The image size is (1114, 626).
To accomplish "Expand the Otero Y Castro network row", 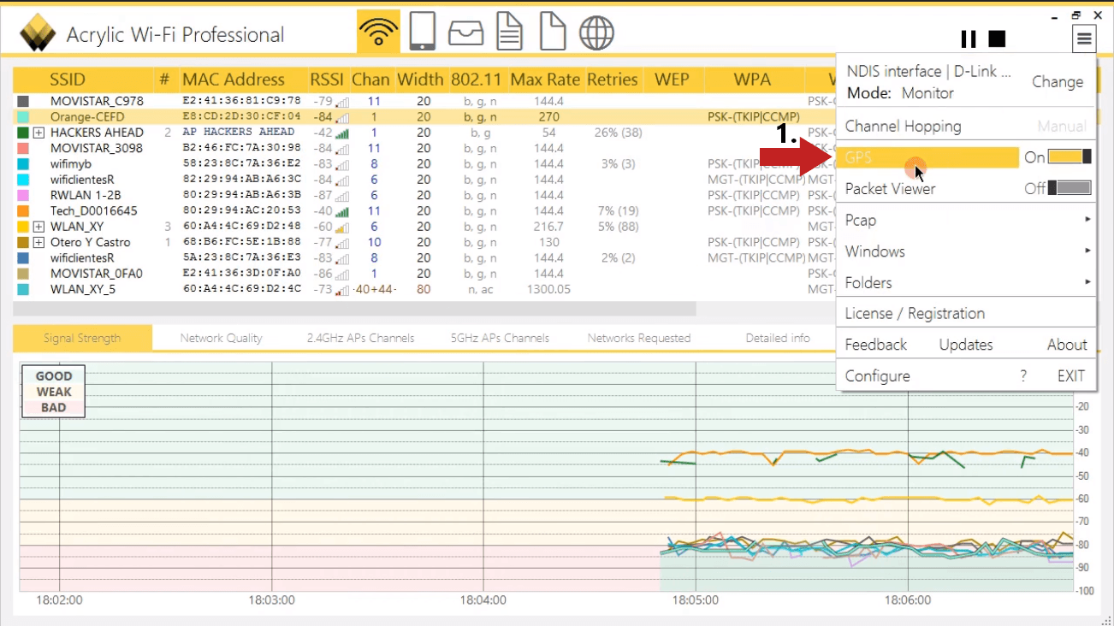I will pyautogui.click(x=39, y=242).
